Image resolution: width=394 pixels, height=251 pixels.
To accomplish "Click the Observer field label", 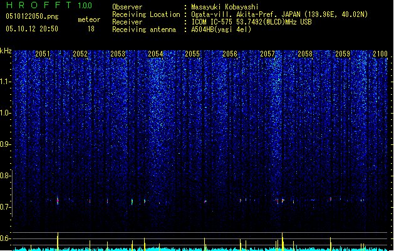I will pyautogui.click(x=127, y=7).
